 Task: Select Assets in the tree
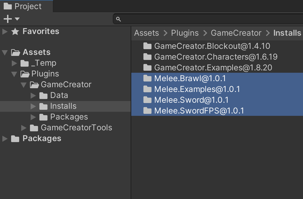pos(36,52)
